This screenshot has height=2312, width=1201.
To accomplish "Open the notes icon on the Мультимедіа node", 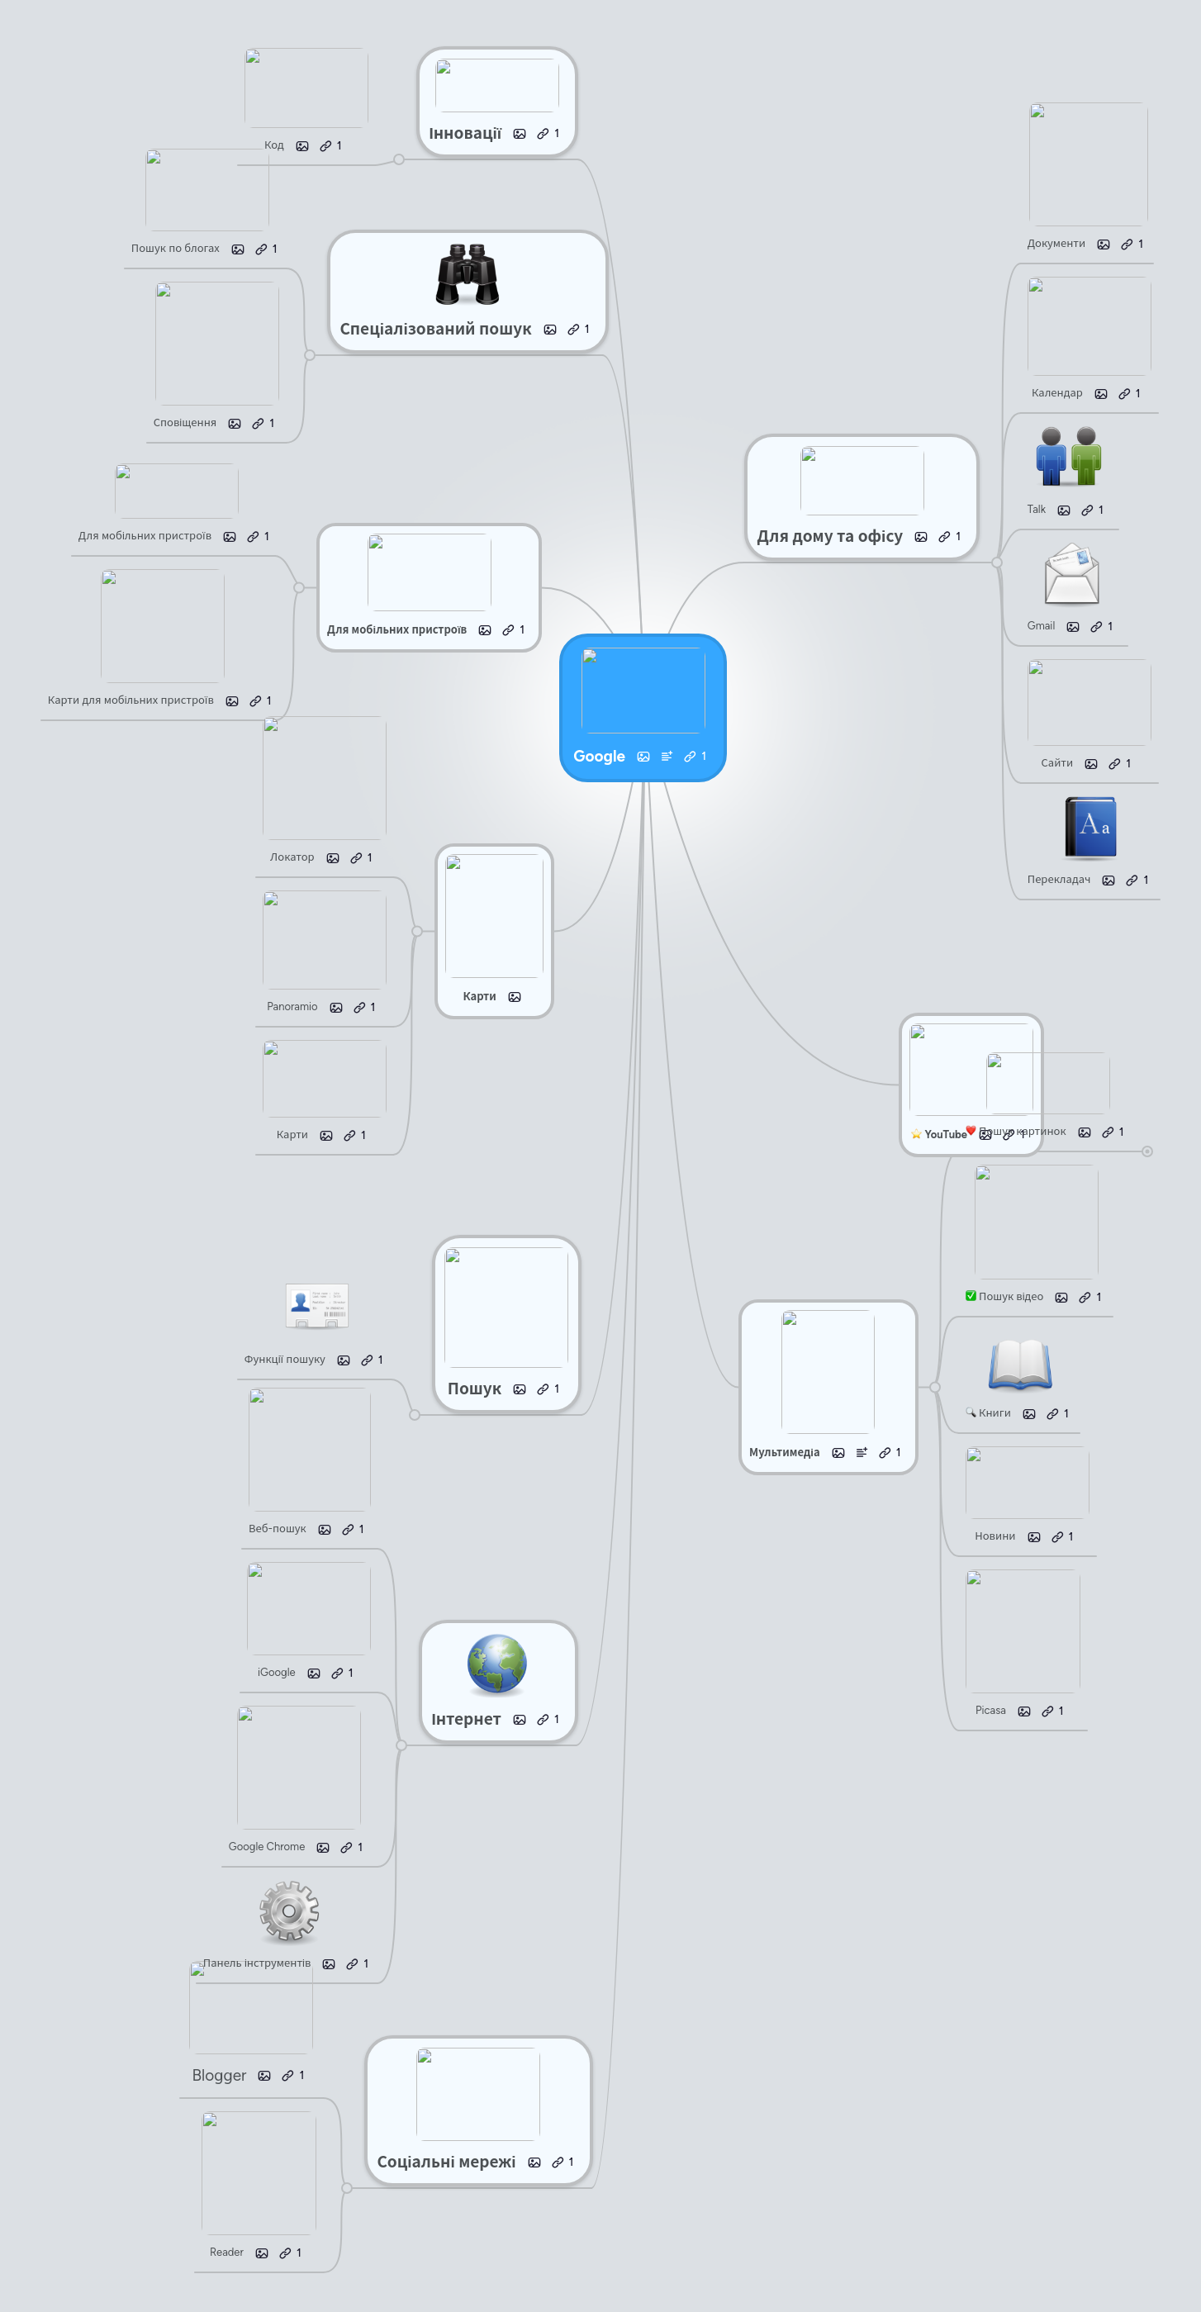I will [862, 1452].
